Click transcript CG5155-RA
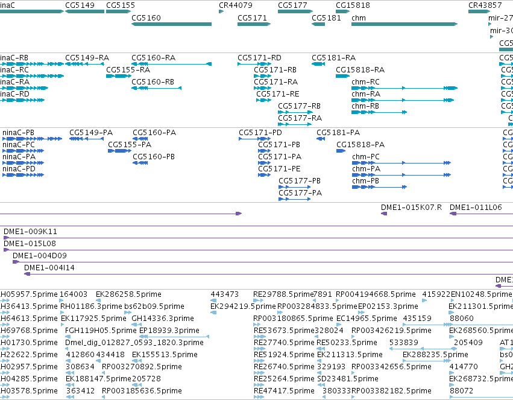The image size is (513, 400). pos(118,76)
